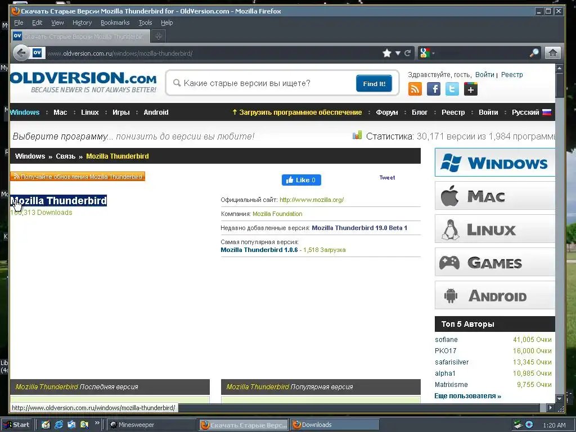The height and width of the screenshot is (432, 576).
Task: Reload the page with the refresh icon
Action: tap(407, 53)
